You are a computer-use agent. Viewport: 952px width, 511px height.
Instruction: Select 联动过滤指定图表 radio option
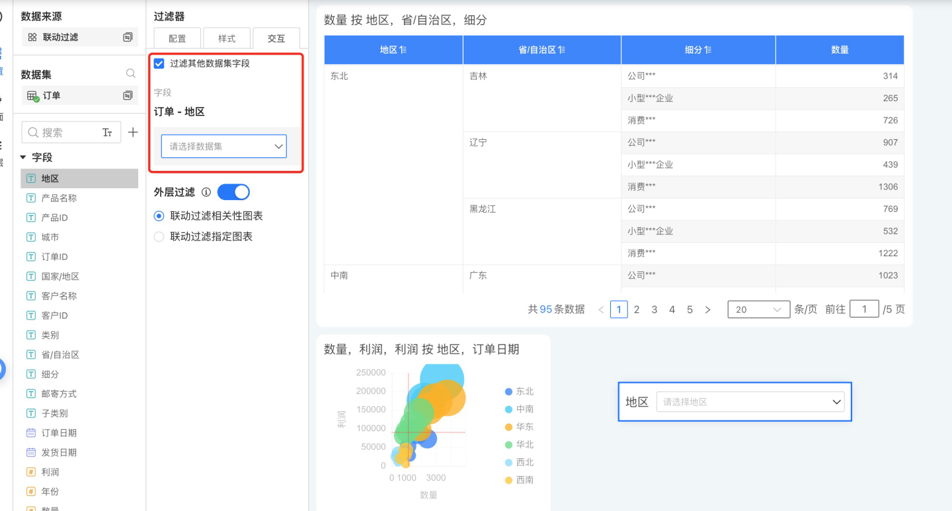159,236
